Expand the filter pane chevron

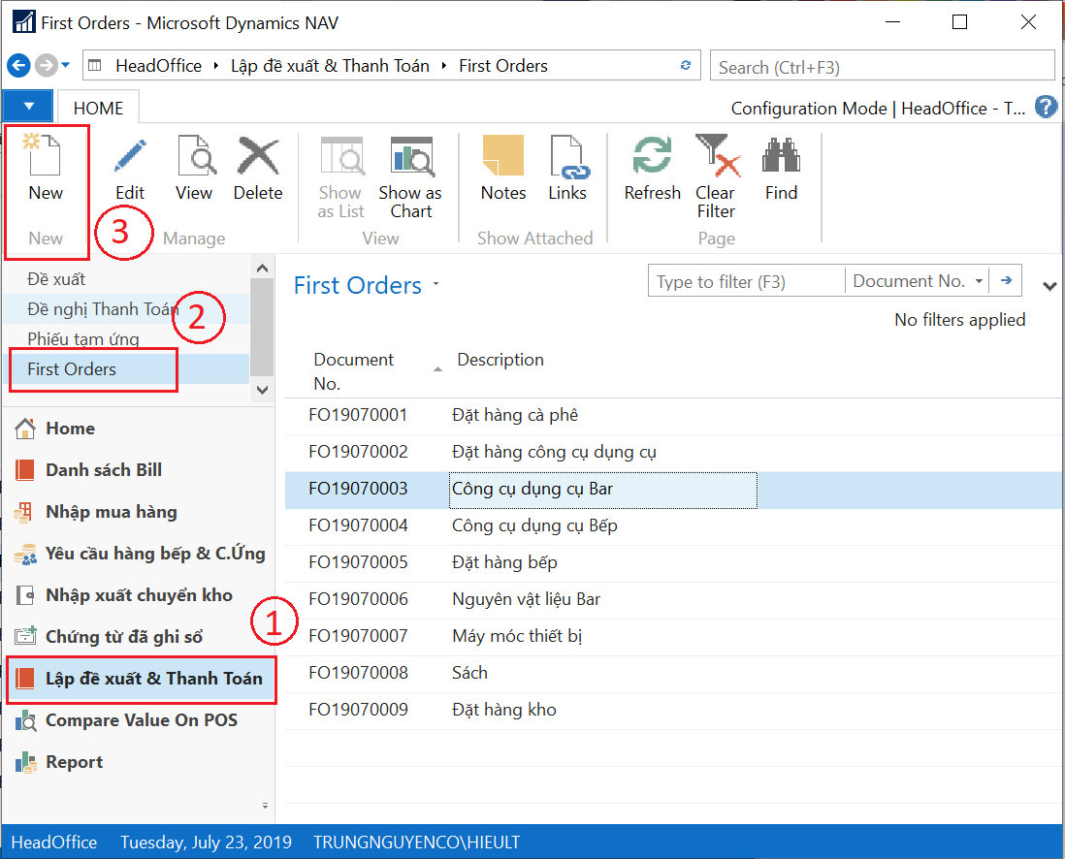1049,286
